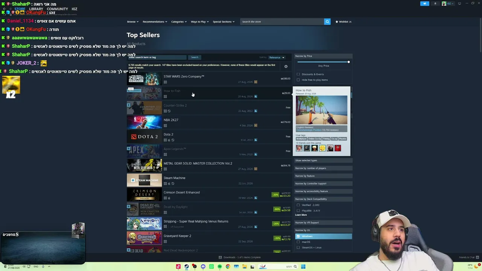
Task: Open the Browse dropdown menu
Action: 133,22
